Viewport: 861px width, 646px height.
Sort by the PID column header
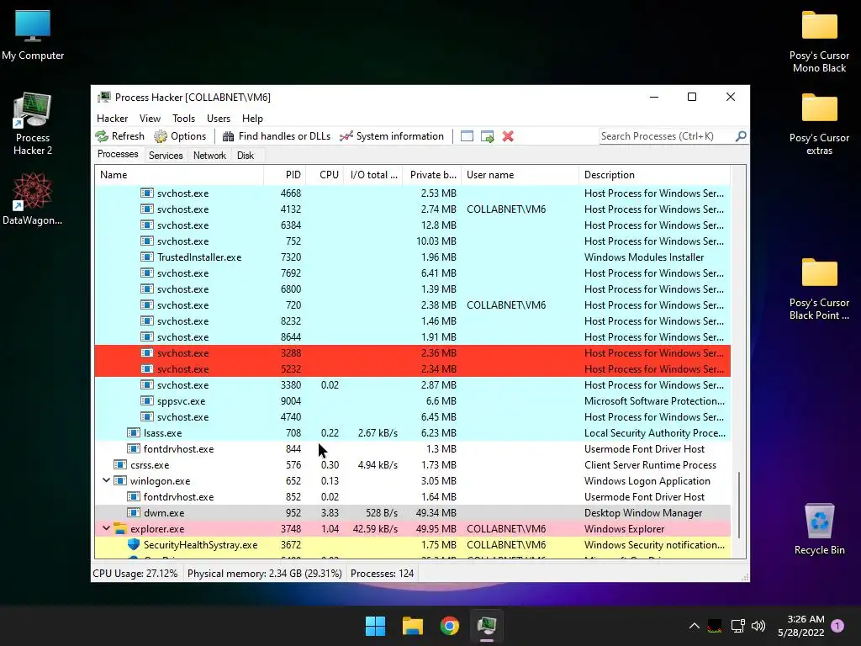(284, 175)
